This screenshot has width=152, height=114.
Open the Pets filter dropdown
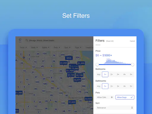[57, 47]
